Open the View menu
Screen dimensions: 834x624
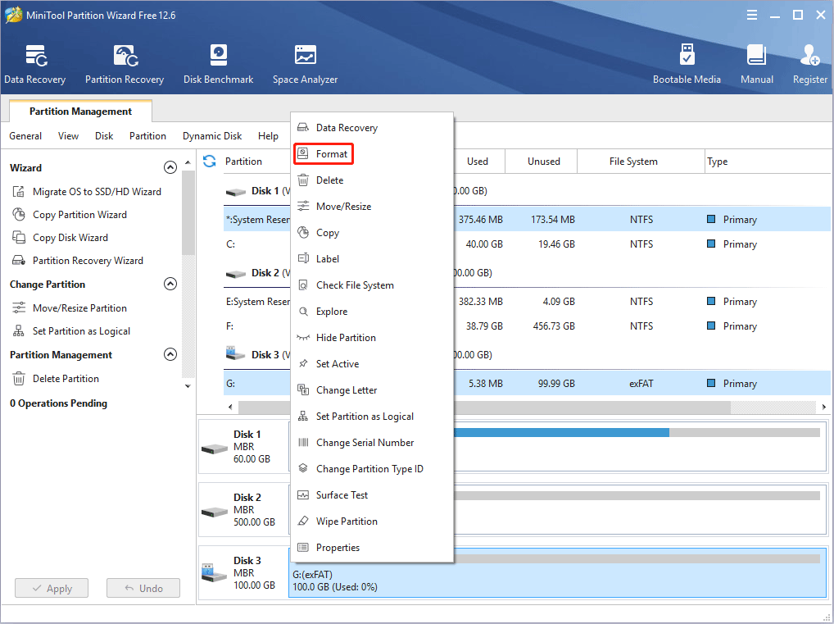coord(69,136)
